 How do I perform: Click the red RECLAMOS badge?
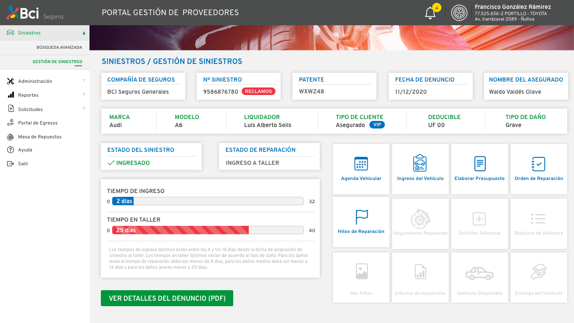pos(258,91)
